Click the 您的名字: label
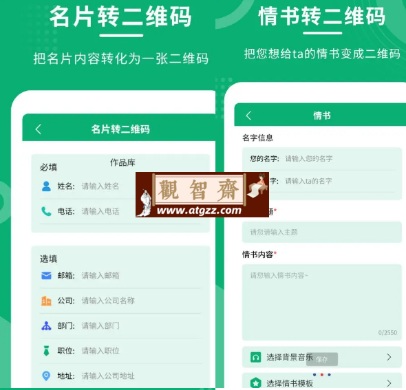406x390 pixels. [265, 158]
